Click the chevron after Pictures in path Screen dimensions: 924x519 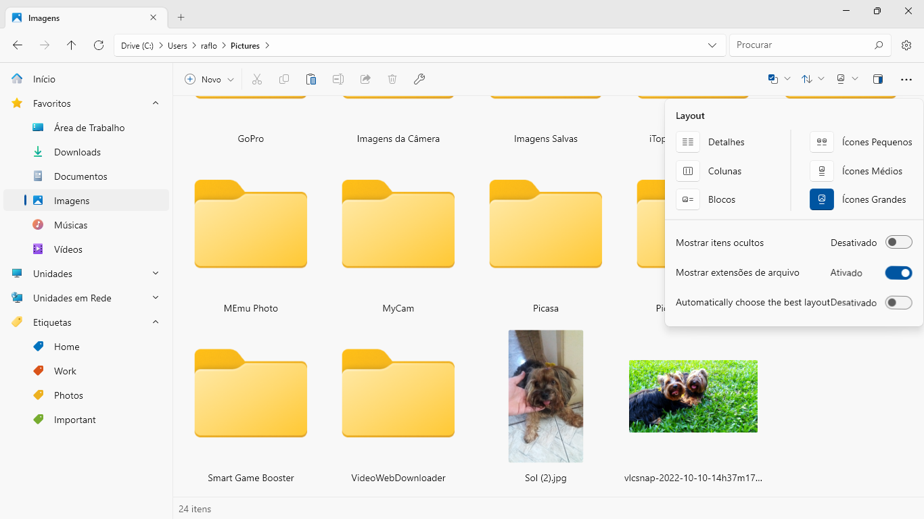tap(267, 46)
